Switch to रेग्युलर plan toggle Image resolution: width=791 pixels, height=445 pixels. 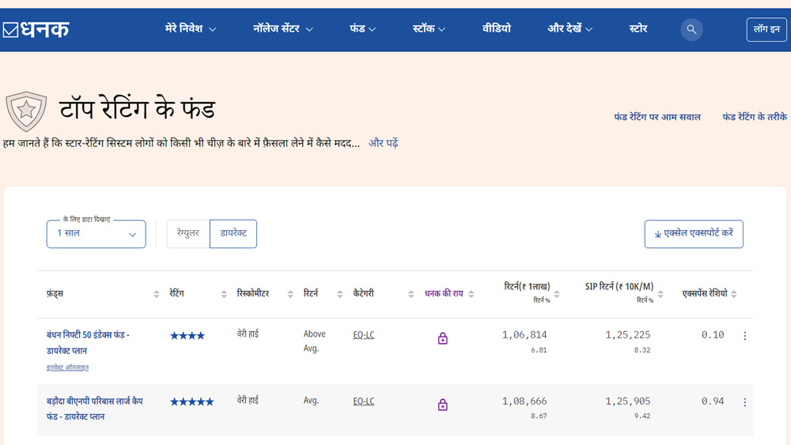click(x=188, y=234)
